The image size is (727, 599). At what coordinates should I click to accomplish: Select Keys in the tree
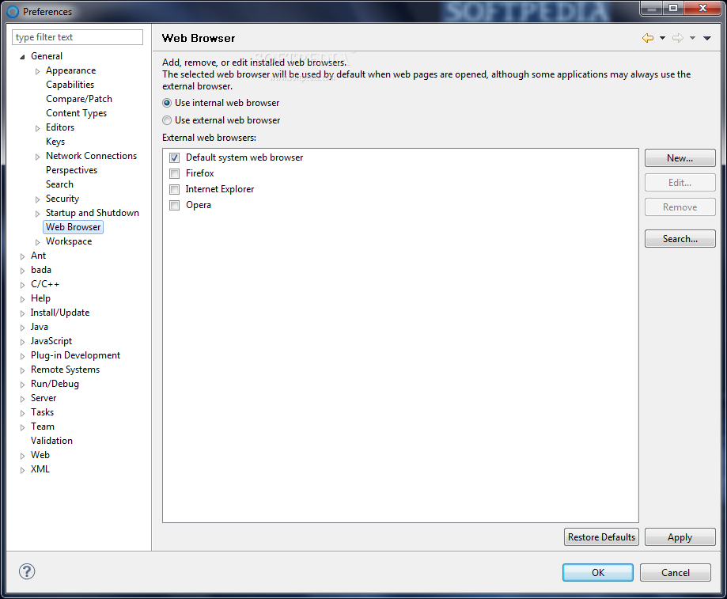[x=55, y=142]
